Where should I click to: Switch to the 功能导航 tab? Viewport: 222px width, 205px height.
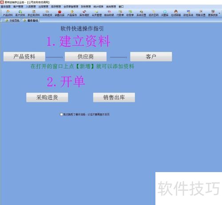click(x=12, y=20)
